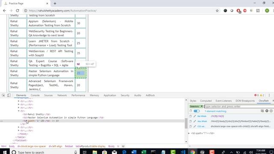This screenshot has height=154, width=274.
Task: Edit the Rel XPath with pencil icon
Action: click(194, 116)
